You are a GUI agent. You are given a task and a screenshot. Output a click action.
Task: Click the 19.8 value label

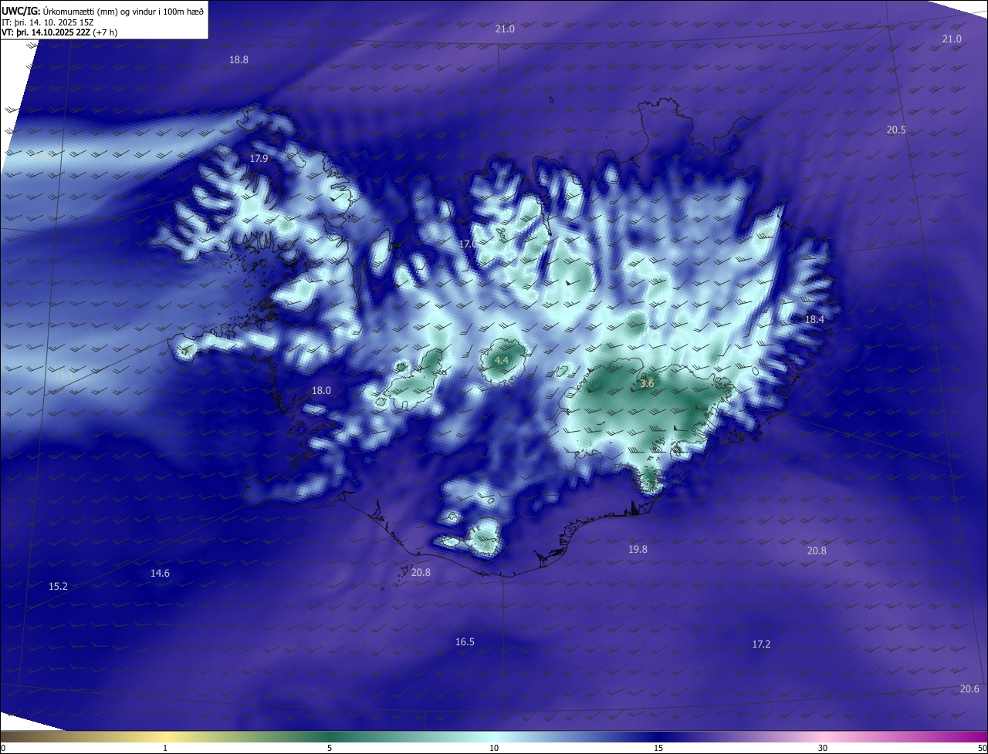pyautogui.click(x=638, y=550)
